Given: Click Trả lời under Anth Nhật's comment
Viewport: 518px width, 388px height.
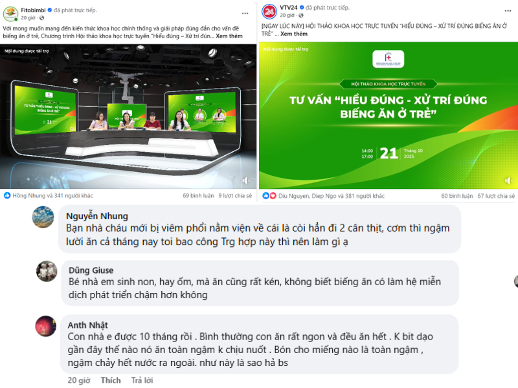Looking at the screenshot, I should tap(142, 380).
